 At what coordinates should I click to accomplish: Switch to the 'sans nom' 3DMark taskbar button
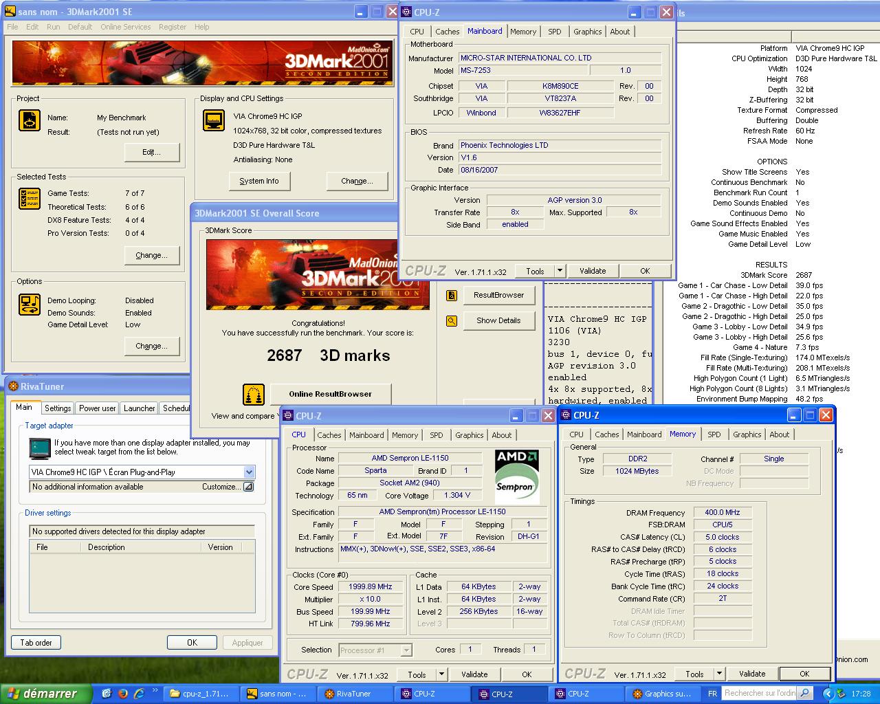click(278, 694)
